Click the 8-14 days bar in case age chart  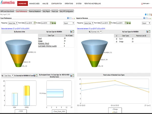coord(55,93)
